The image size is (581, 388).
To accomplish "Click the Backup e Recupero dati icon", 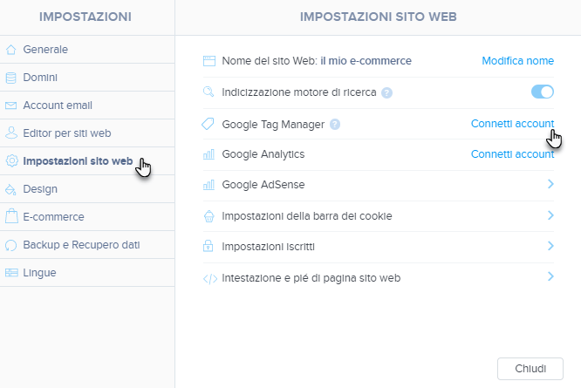I will (x=11, y=245).
